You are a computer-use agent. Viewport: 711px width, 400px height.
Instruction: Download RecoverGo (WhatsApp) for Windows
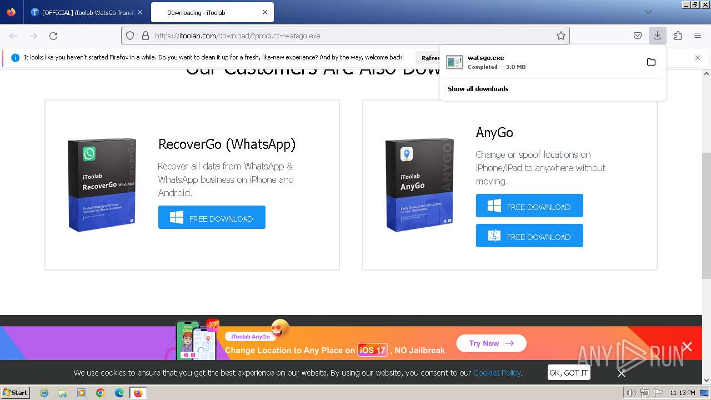point(212,217)
